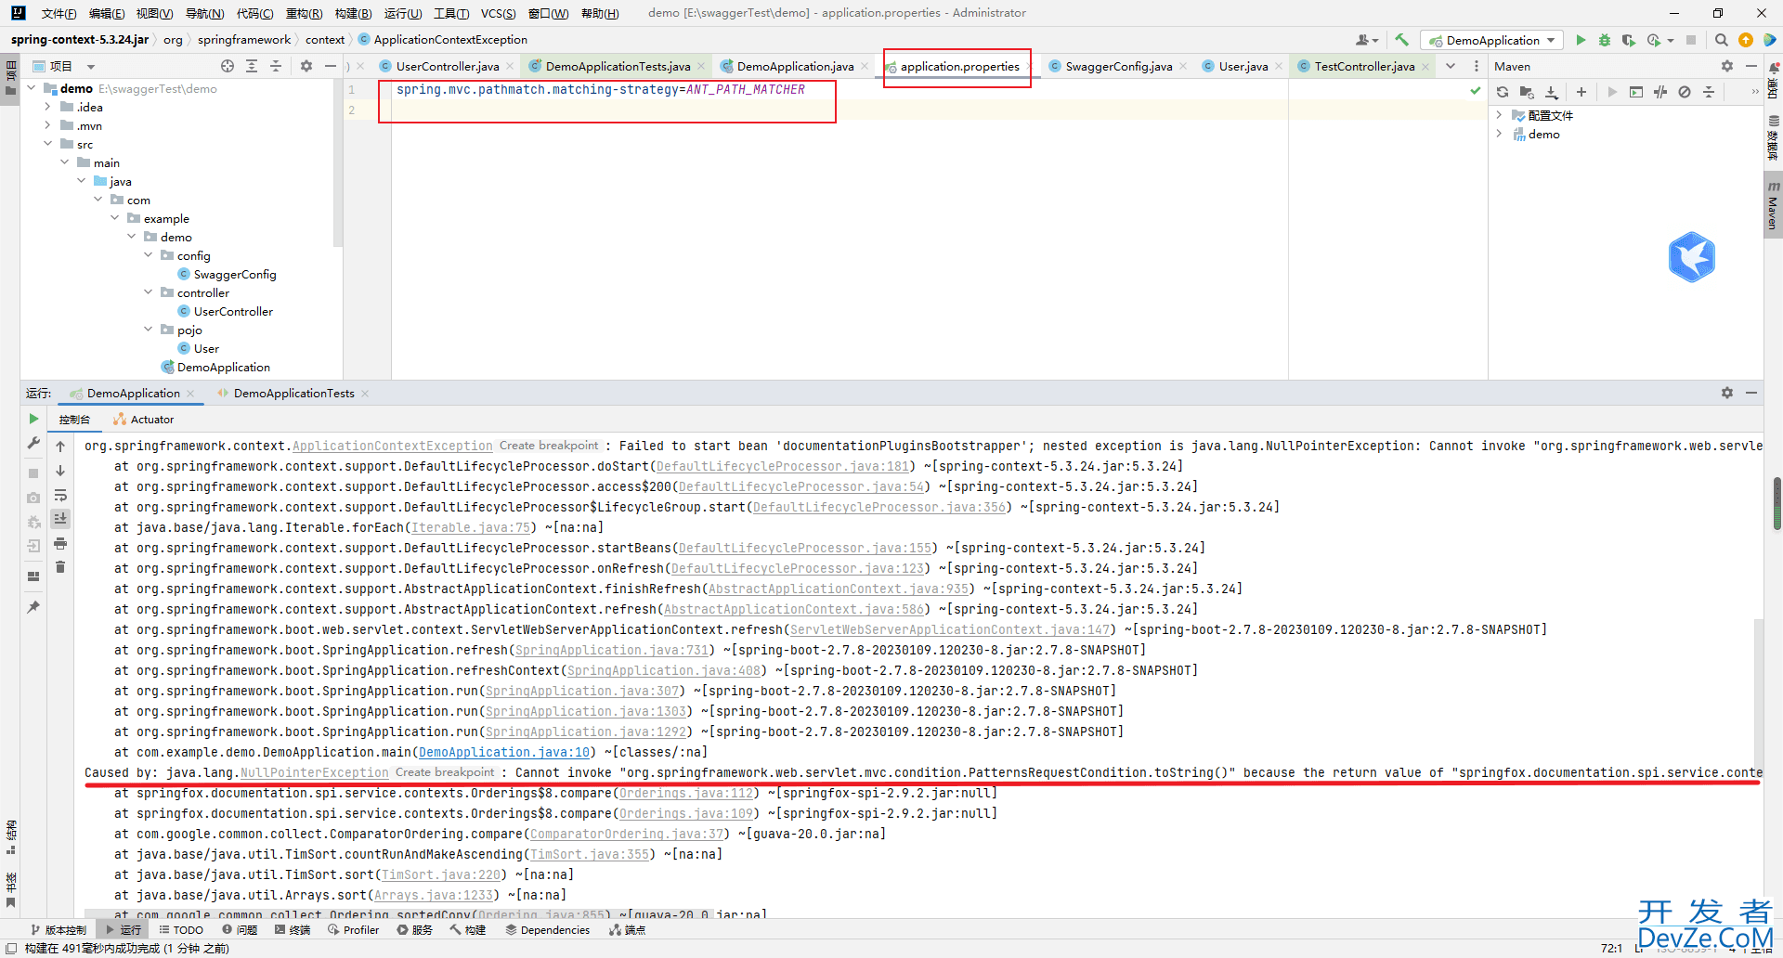Open the TODO tool window button

point(181,930)
